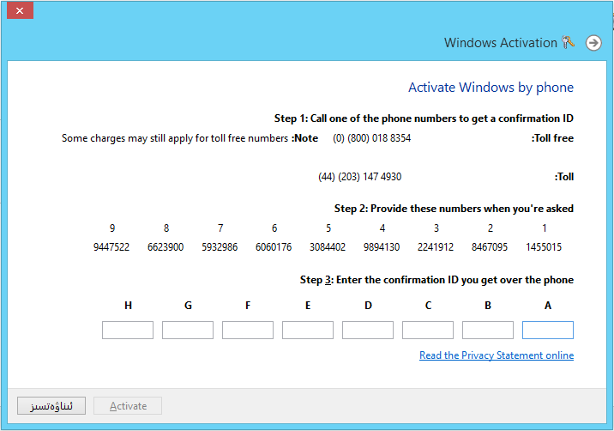Select installation ID group 9447522
Screen dimensions: 614x431
111,247
